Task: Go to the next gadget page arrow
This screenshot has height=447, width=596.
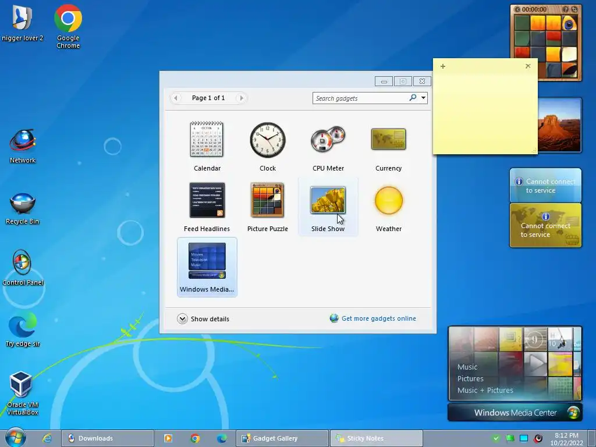Action: (x=242, y=98)
